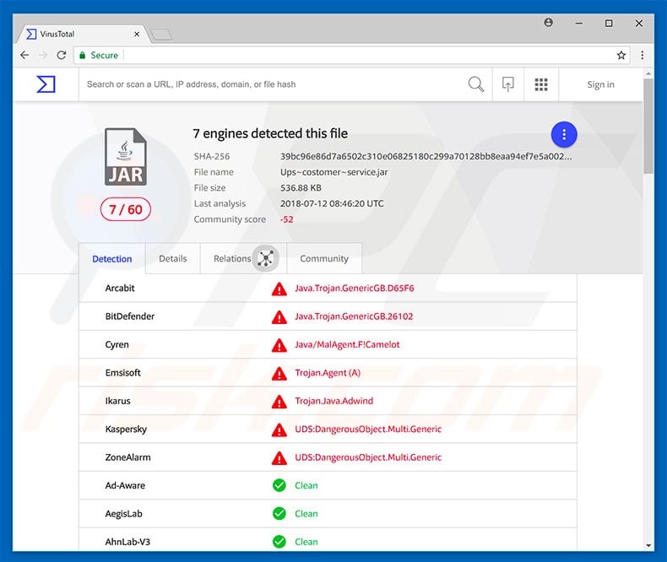Viewport: 667px width, 562px height.
Task: Click the AhnLab-V3 engine name
Action: [x=127, y=542]
